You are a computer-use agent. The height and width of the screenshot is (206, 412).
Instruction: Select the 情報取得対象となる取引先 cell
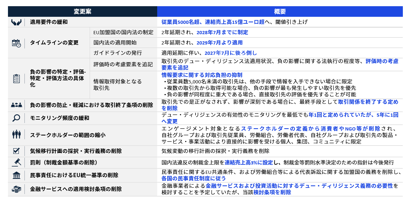[118, 85]
